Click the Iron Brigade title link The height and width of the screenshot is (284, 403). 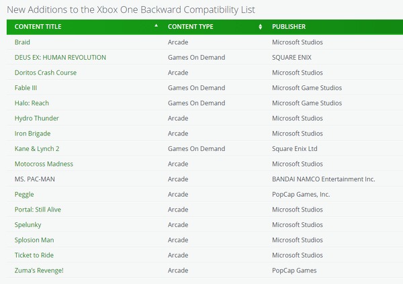coord(32,134)
